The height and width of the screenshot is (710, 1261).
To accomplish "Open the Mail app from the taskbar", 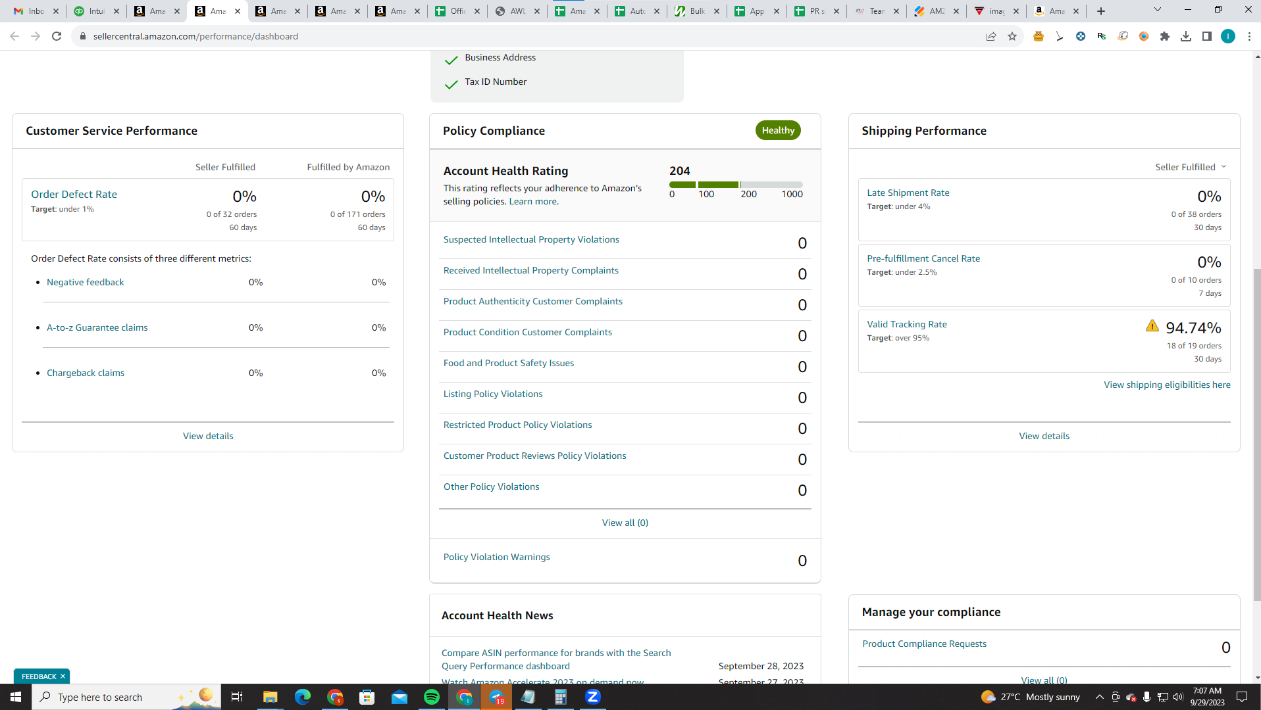I will click(x=399, y=697).
